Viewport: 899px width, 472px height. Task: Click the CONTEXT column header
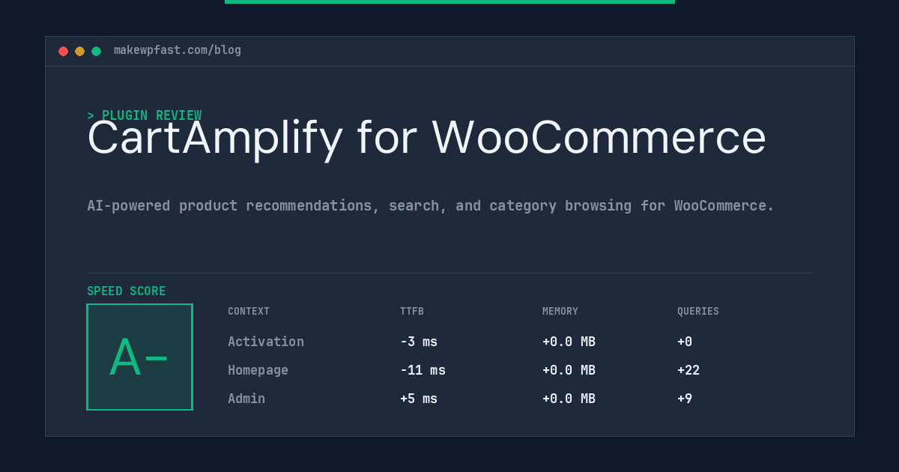tap(249, 312)
